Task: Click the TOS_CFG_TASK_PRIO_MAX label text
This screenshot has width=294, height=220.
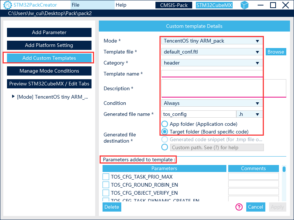Action: 141,177
